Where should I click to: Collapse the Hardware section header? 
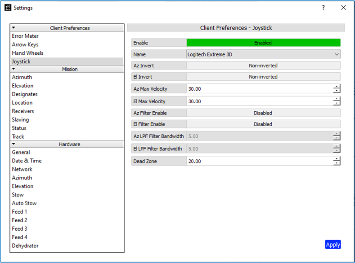click(x=13, y=144)
